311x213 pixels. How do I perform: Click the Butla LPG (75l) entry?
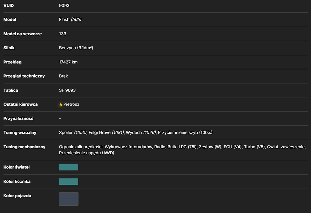(x=182, y=147)
